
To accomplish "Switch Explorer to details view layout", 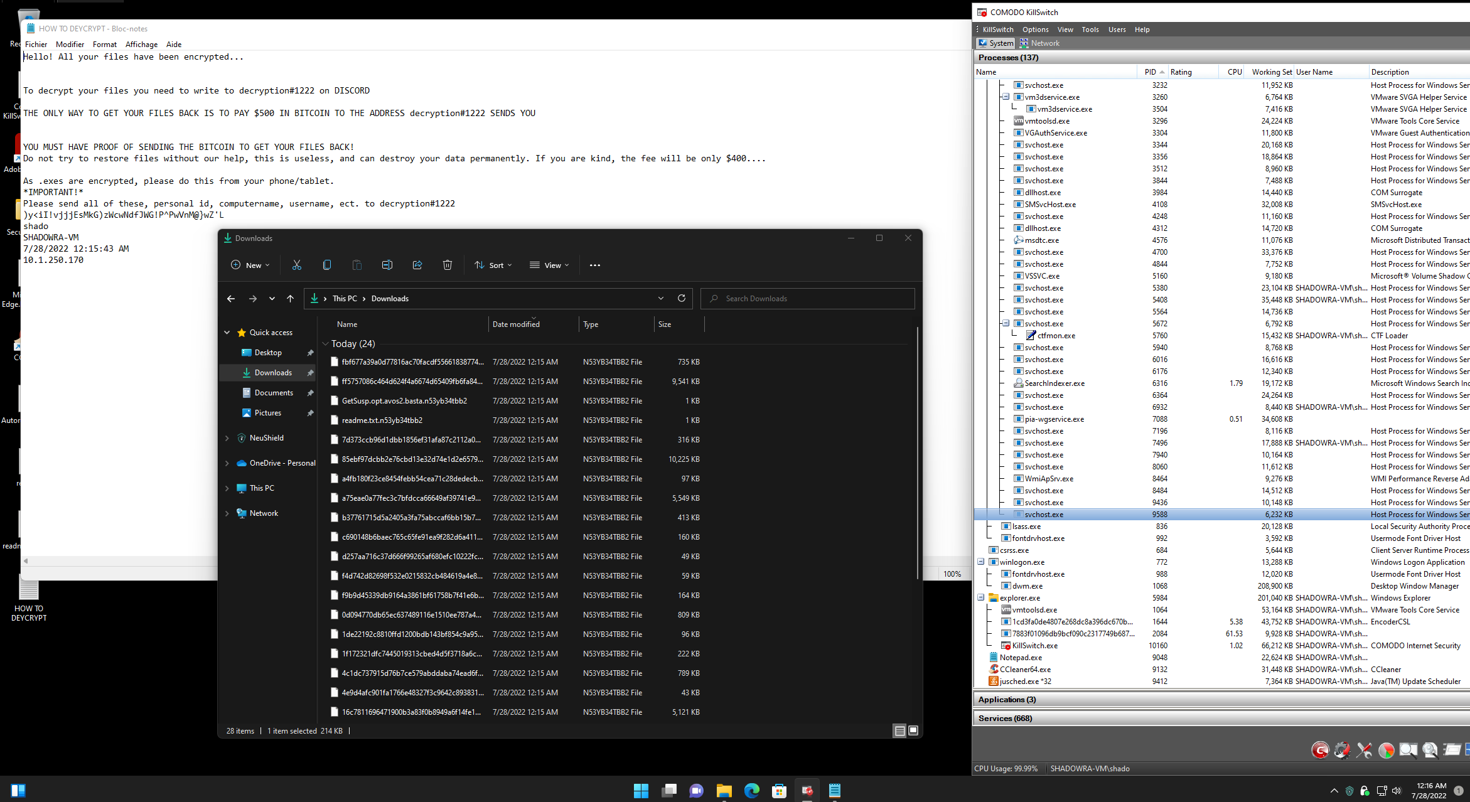I will [899, 730].
